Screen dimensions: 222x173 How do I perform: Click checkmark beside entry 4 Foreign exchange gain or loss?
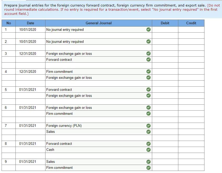pyautogui.click(x=148, y=77)
